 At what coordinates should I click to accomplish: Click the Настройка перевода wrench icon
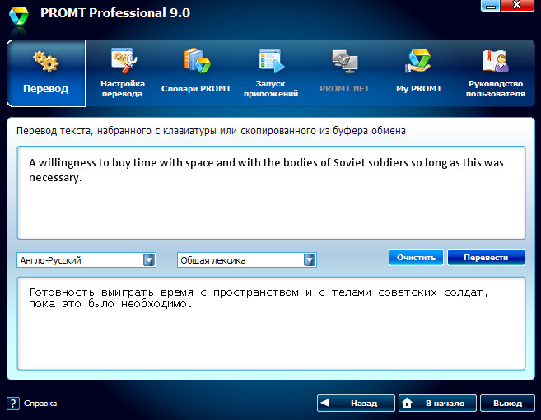pos(124,61)
